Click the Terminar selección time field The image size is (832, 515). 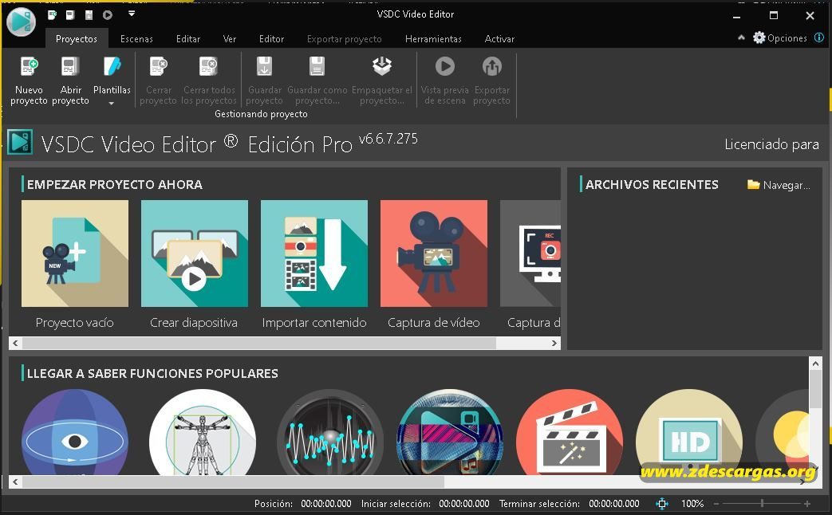pyautogui.click(x=614, y=503)
